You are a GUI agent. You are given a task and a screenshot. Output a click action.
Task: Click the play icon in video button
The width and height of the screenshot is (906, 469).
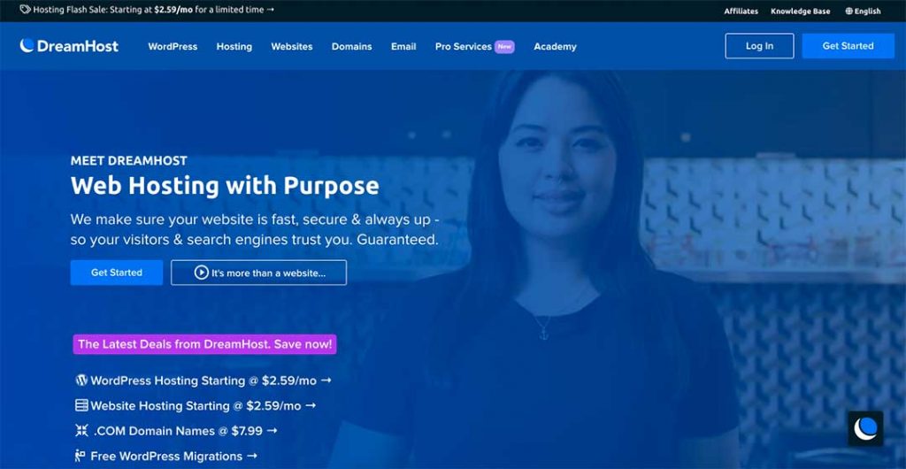(201, 273)
